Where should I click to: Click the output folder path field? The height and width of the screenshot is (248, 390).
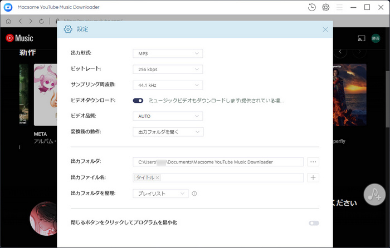point(218,162)
